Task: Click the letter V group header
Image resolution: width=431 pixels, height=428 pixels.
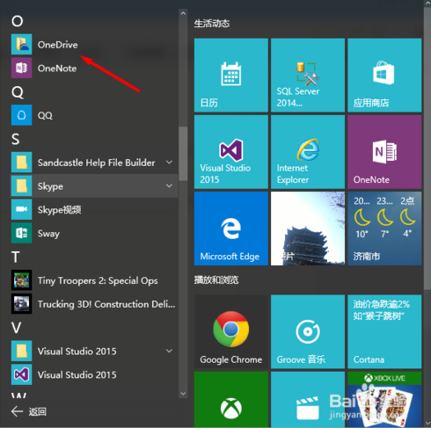Action: (17, 328)
